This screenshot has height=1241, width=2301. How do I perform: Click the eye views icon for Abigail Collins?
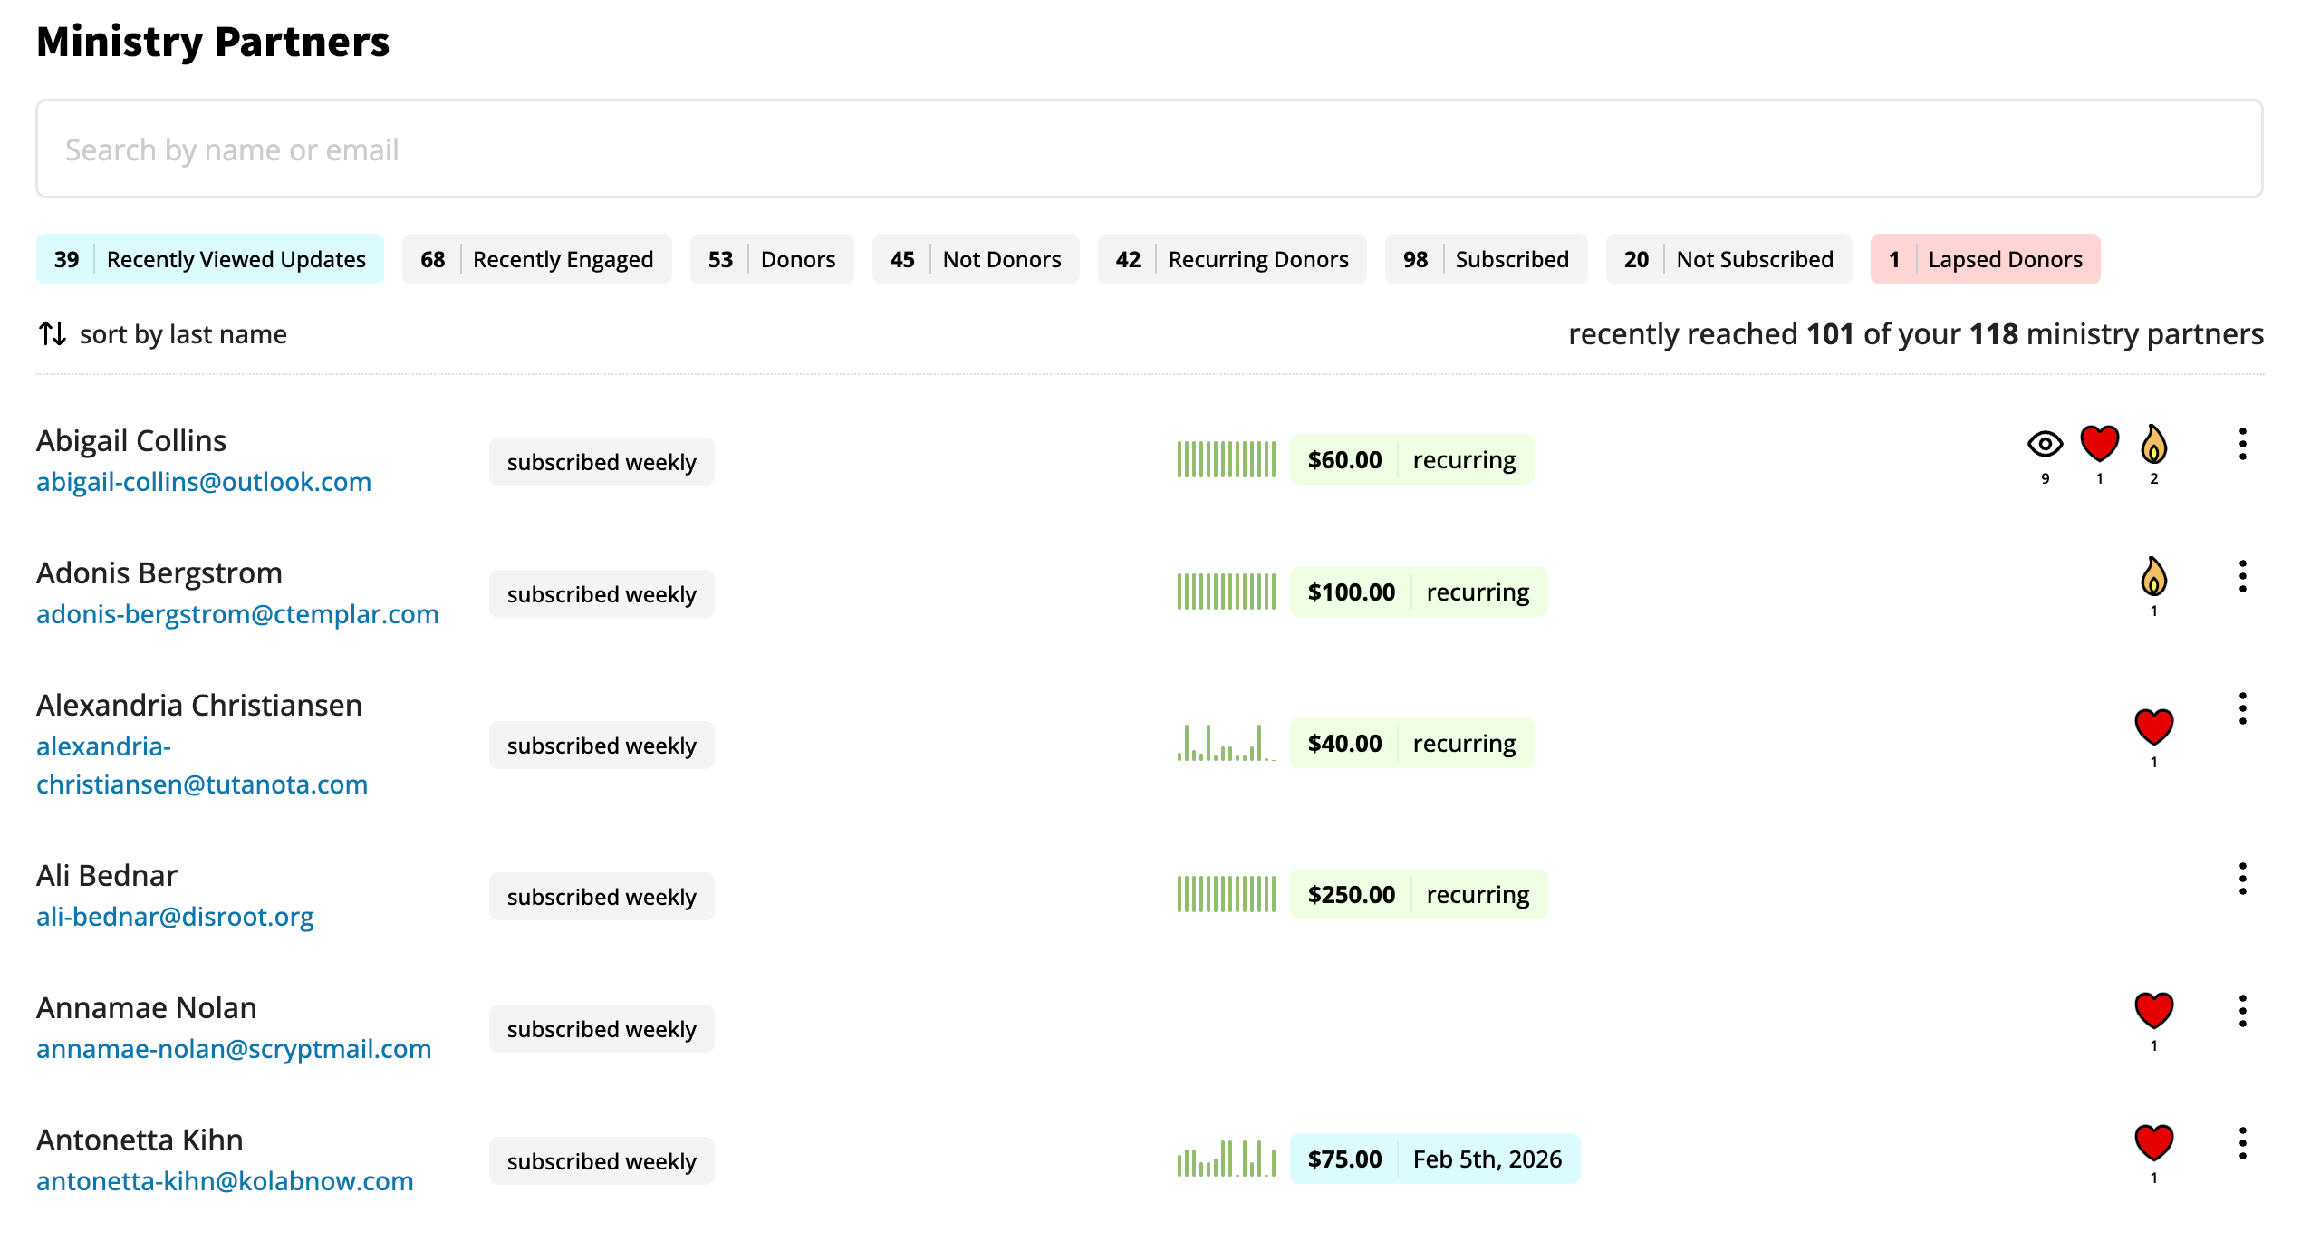2045,444
